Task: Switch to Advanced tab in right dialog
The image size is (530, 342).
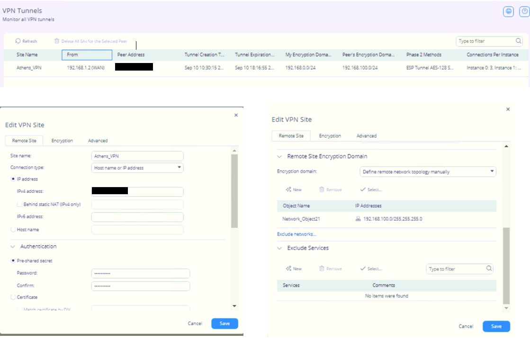Action: coord(367,136)
